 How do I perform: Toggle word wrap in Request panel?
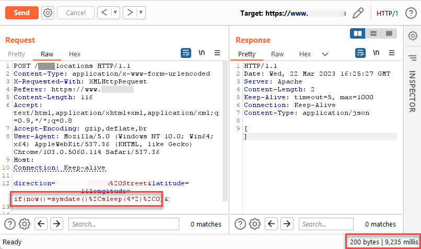coord(186,53)
